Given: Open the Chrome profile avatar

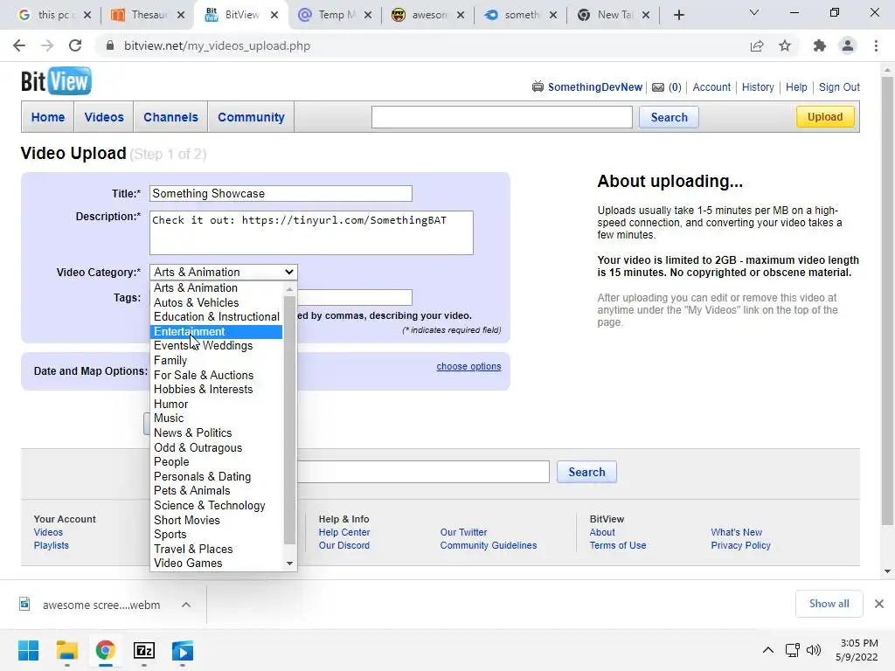Looking at the screenshot, I should (848, 45).
